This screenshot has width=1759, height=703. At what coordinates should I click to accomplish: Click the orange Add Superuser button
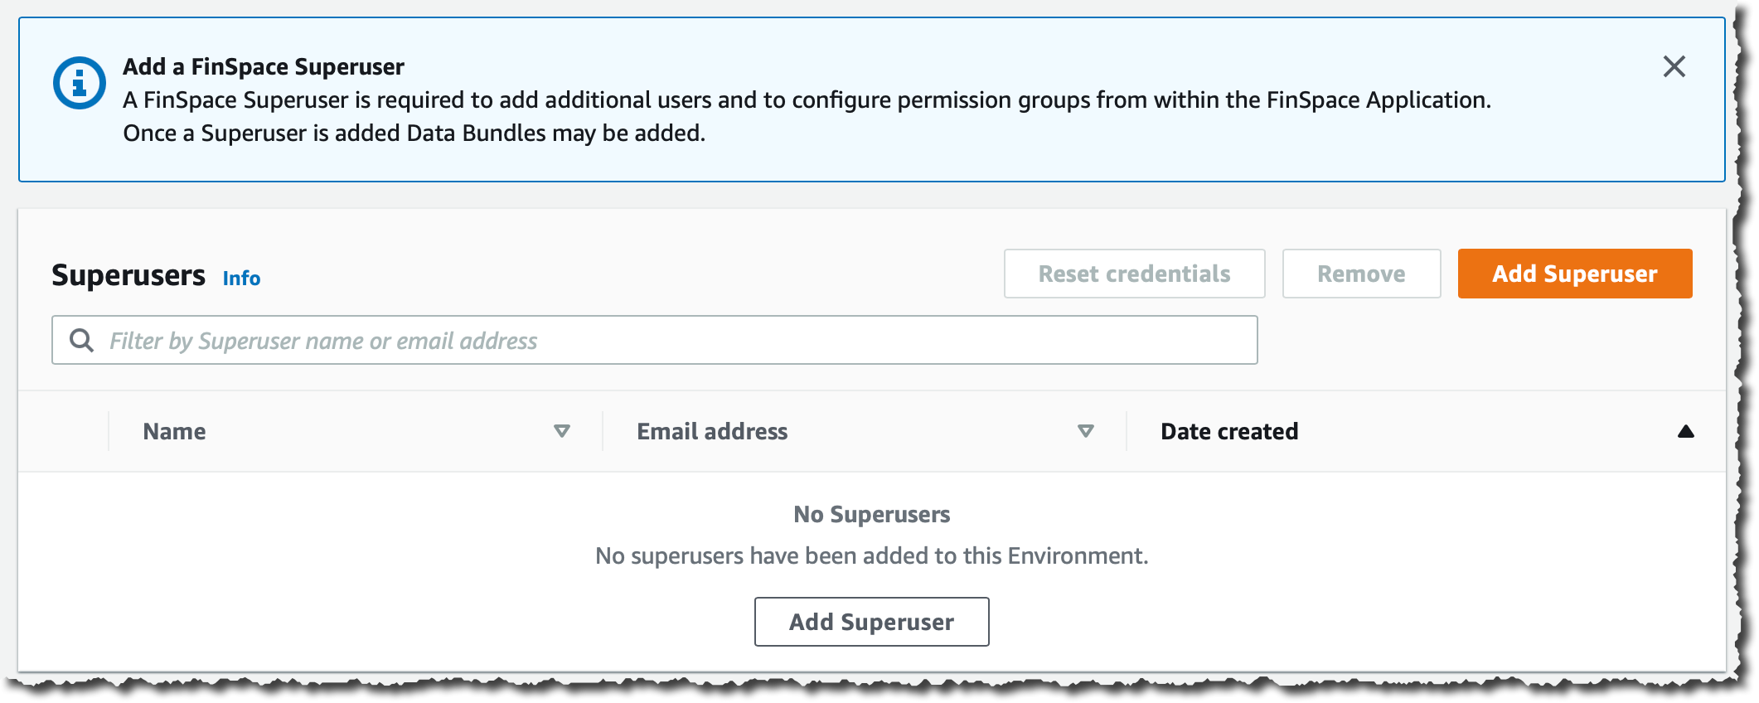coord(1574,274)
